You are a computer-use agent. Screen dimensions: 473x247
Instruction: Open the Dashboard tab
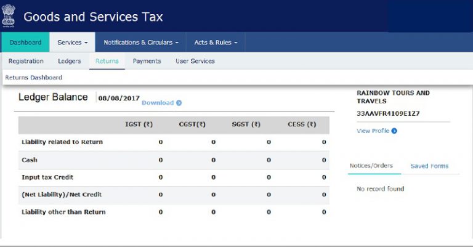pos(25,43)
